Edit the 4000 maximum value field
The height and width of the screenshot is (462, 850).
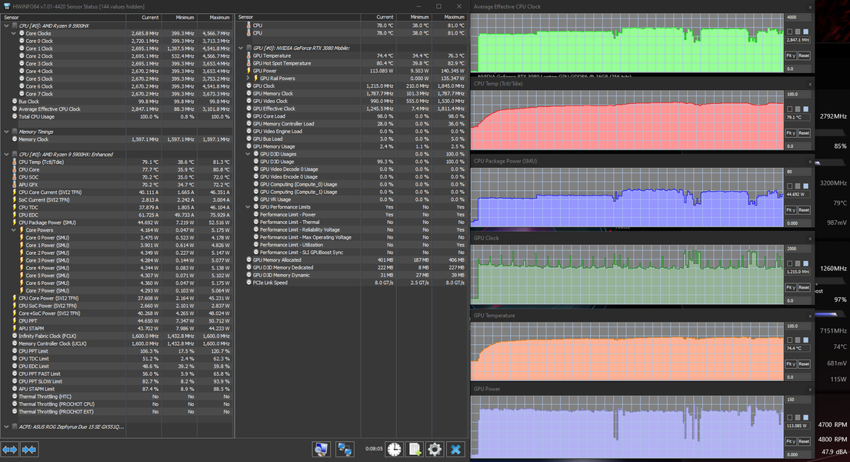tap(798, 18)
